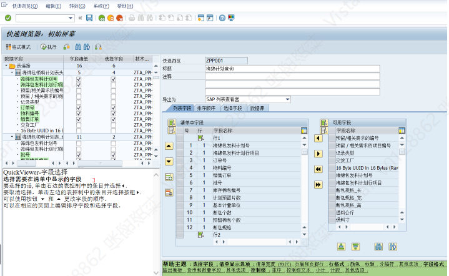Uncheck 选择字段 box for 物料编号
This screenshot has height=276, width=449.
coord(114,114)
